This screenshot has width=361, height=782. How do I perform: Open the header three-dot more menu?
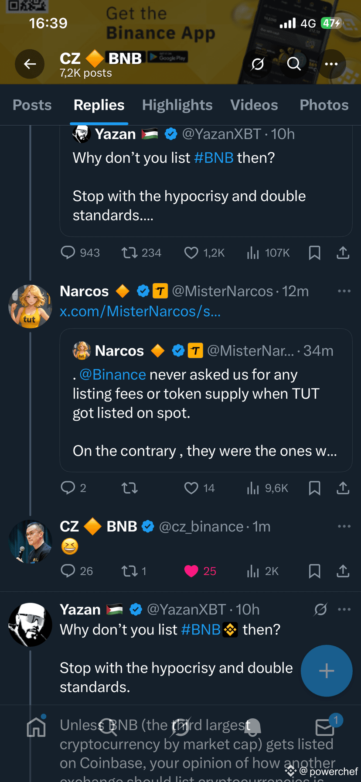click(x=331, y=64)
